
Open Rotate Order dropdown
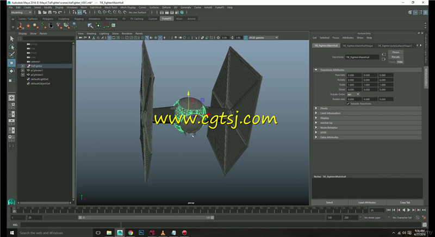[353, 94]
